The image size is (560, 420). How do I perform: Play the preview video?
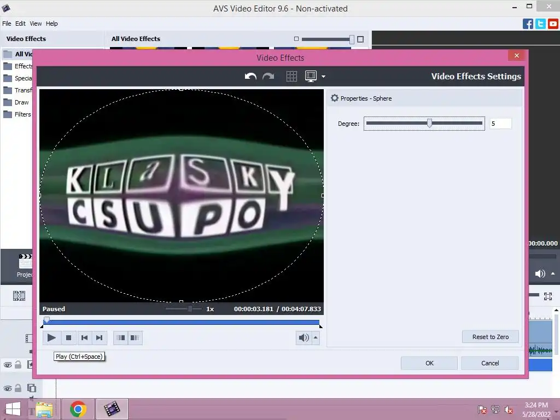click(51, 337)
